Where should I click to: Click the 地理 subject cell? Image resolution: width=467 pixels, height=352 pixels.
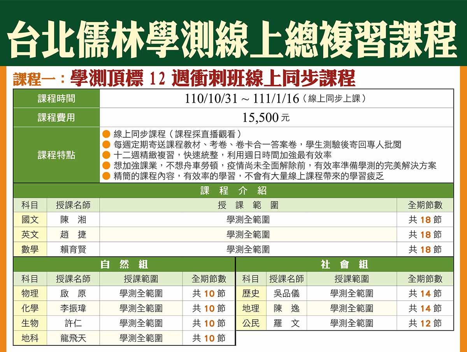coord(251,308)
